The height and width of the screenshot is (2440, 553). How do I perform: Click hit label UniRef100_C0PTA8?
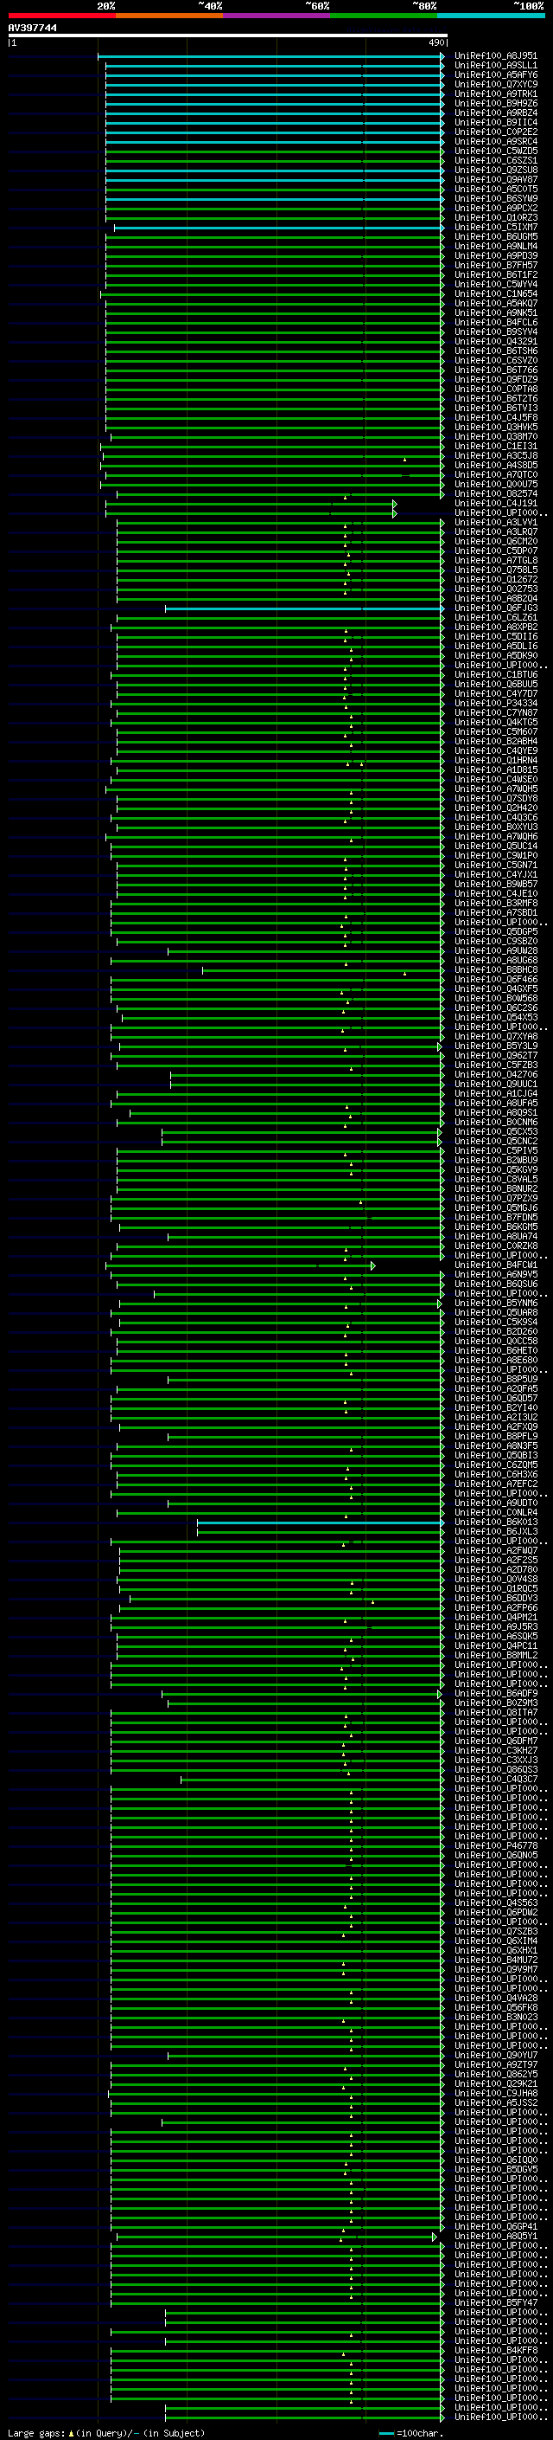tap(495, 389)
